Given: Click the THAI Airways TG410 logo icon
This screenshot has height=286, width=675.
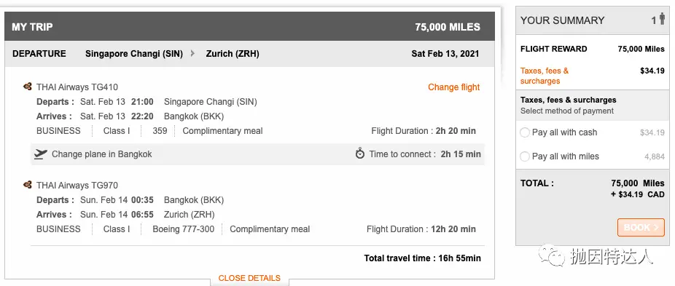Looking at the screenshot, I should pyautogui.click(x=28, y=87).
